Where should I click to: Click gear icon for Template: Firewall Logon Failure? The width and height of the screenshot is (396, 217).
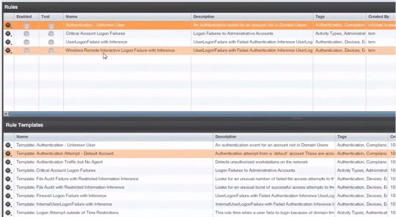tap(8, 196)
